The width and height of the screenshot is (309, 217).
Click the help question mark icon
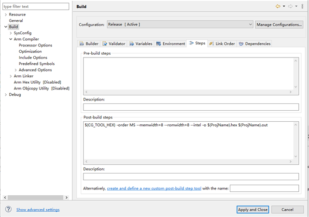point(8,209)
